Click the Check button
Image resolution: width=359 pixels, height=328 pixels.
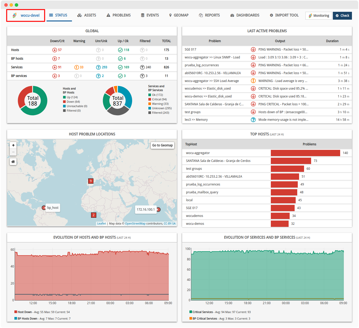click(x=342, y=15)
